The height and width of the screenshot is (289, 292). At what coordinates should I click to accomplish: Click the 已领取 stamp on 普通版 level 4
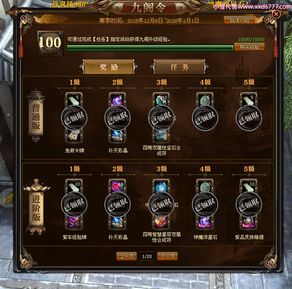pos(205,118)
